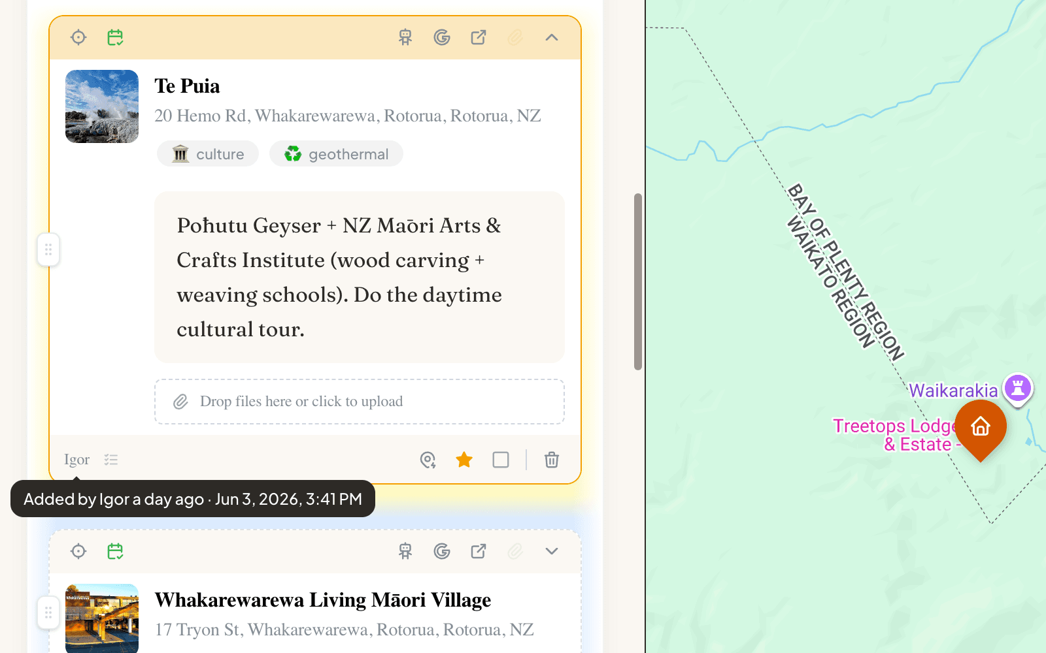The width and height of the screenshot is (1046, 653).
Task: Click Te Puia attachment paperclip icon in header
Action: click(x=515, y=38)
